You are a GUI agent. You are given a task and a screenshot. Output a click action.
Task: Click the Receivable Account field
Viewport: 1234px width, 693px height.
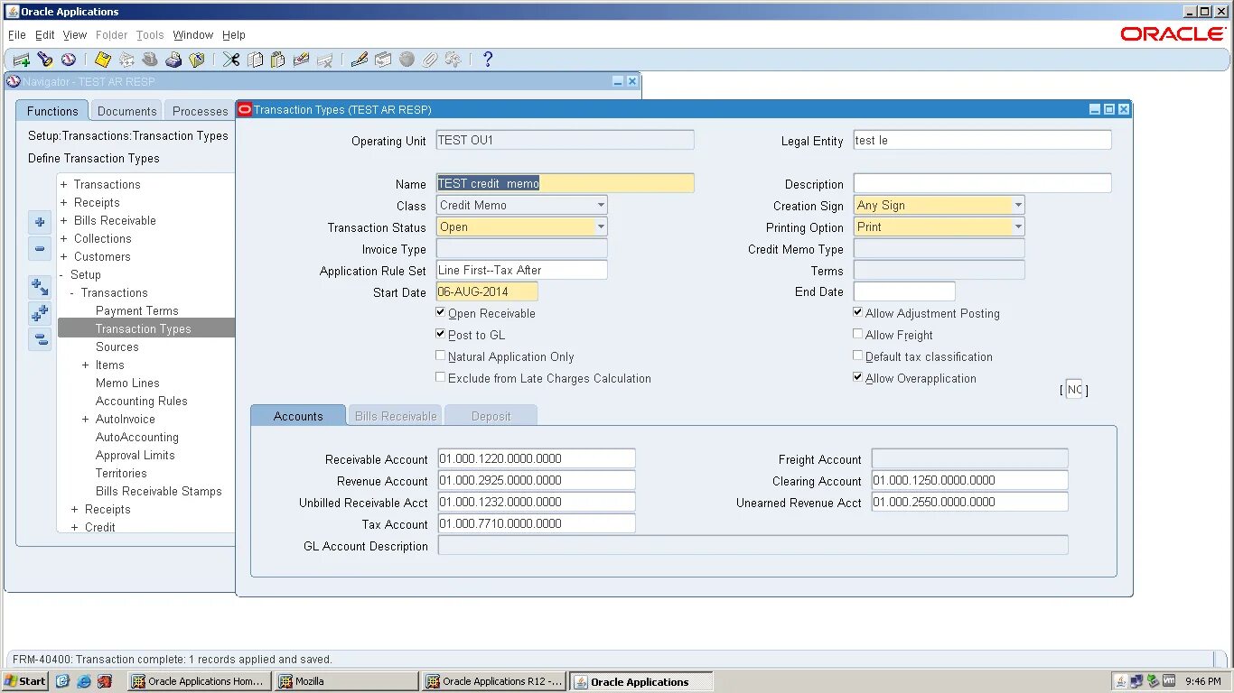(537, 458)
